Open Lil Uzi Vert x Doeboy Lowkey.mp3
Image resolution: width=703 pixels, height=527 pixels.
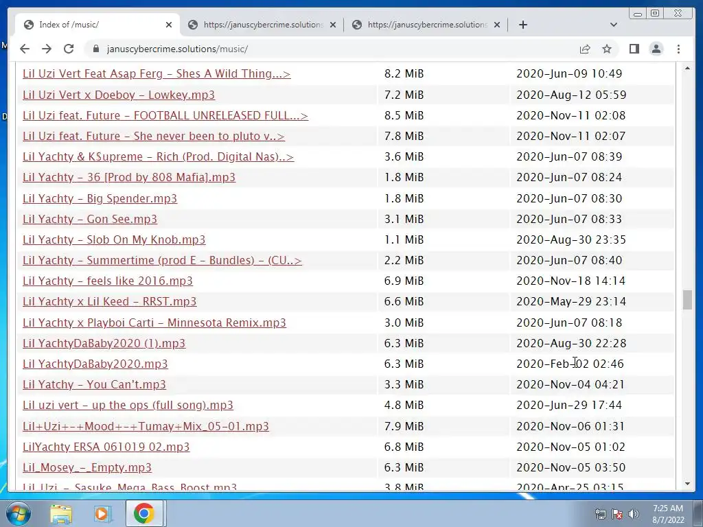[x=119, y=95]
